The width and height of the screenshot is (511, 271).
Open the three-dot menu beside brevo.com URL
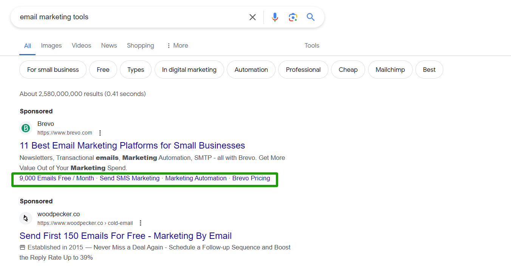(100, 133)
